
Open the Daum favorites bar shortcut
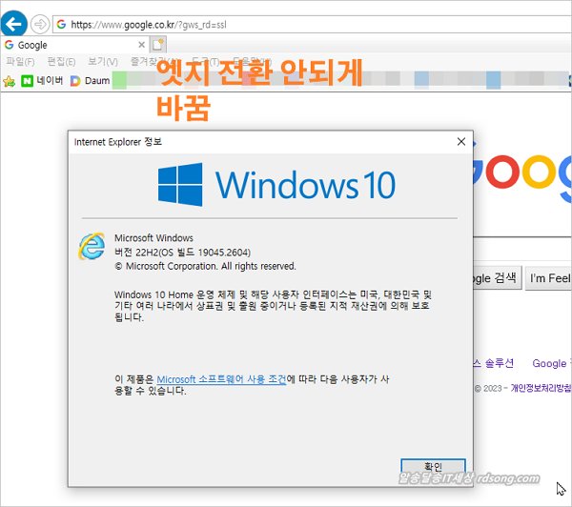coord(91,81)
